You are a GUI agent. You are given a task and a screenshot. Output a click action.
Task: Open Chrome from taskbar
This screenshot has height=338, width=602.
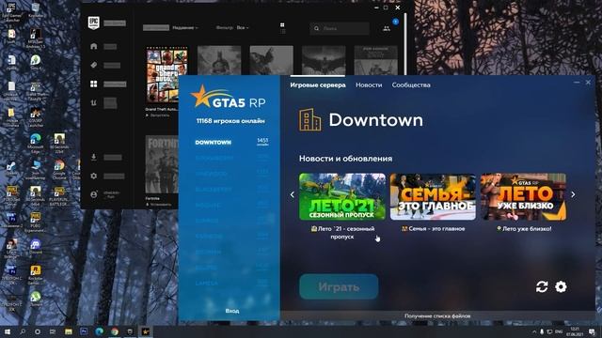(x=115, y=331)
